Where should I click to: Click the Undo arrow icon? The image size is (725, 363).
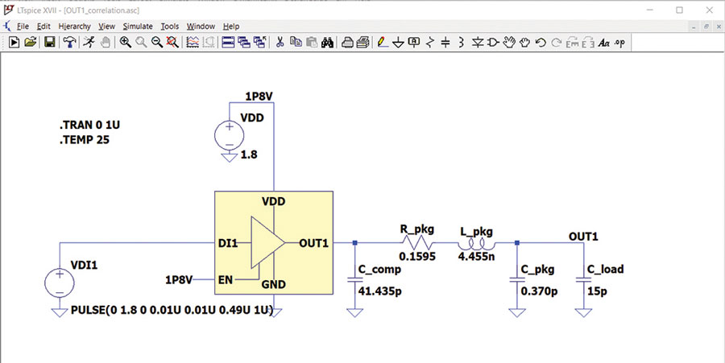(541, 43)
